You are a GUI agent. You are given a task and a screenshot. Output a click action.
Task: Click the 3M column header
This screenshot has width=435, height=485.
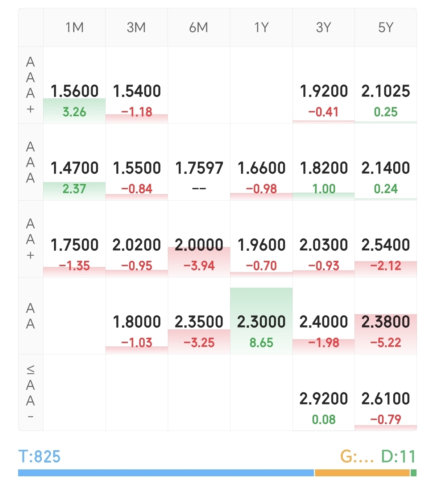[136, 28]
